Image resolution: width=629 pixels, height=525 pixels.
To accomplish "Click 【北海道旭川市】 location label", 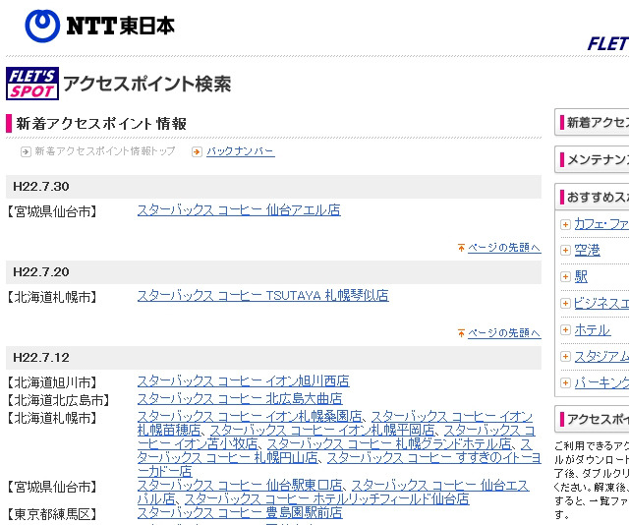I will tap(52, 382).
